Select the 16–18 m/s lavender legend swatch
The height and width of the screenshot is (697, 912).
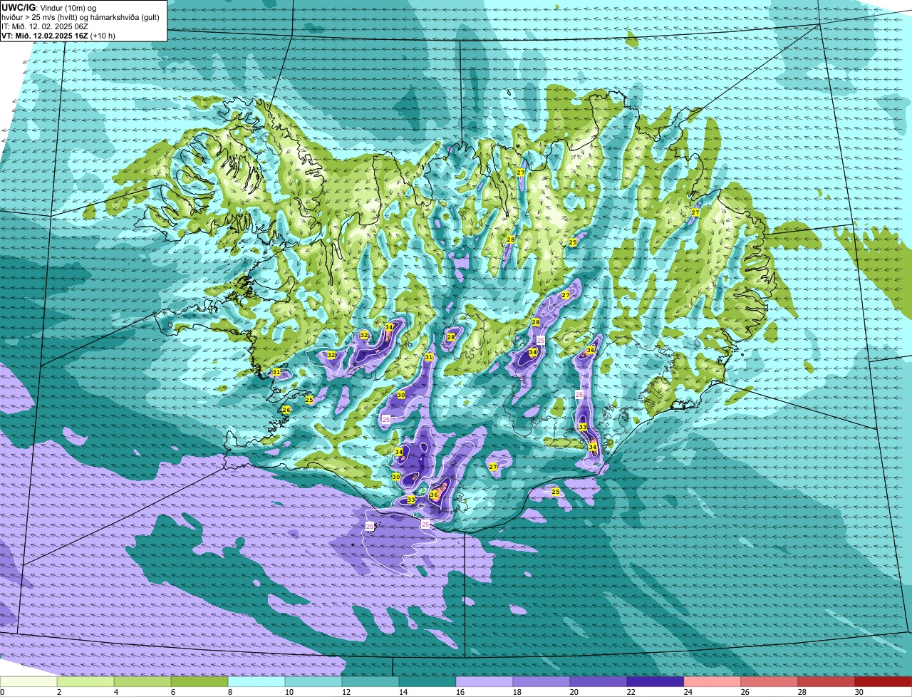point(484,682)
